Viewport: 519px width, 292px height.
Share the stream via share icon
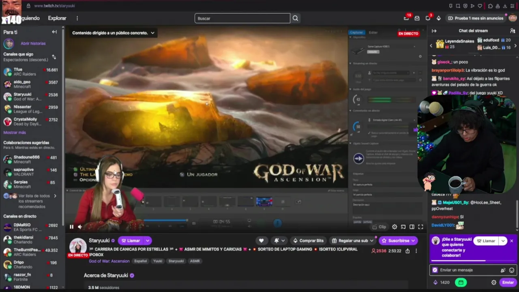407,251
